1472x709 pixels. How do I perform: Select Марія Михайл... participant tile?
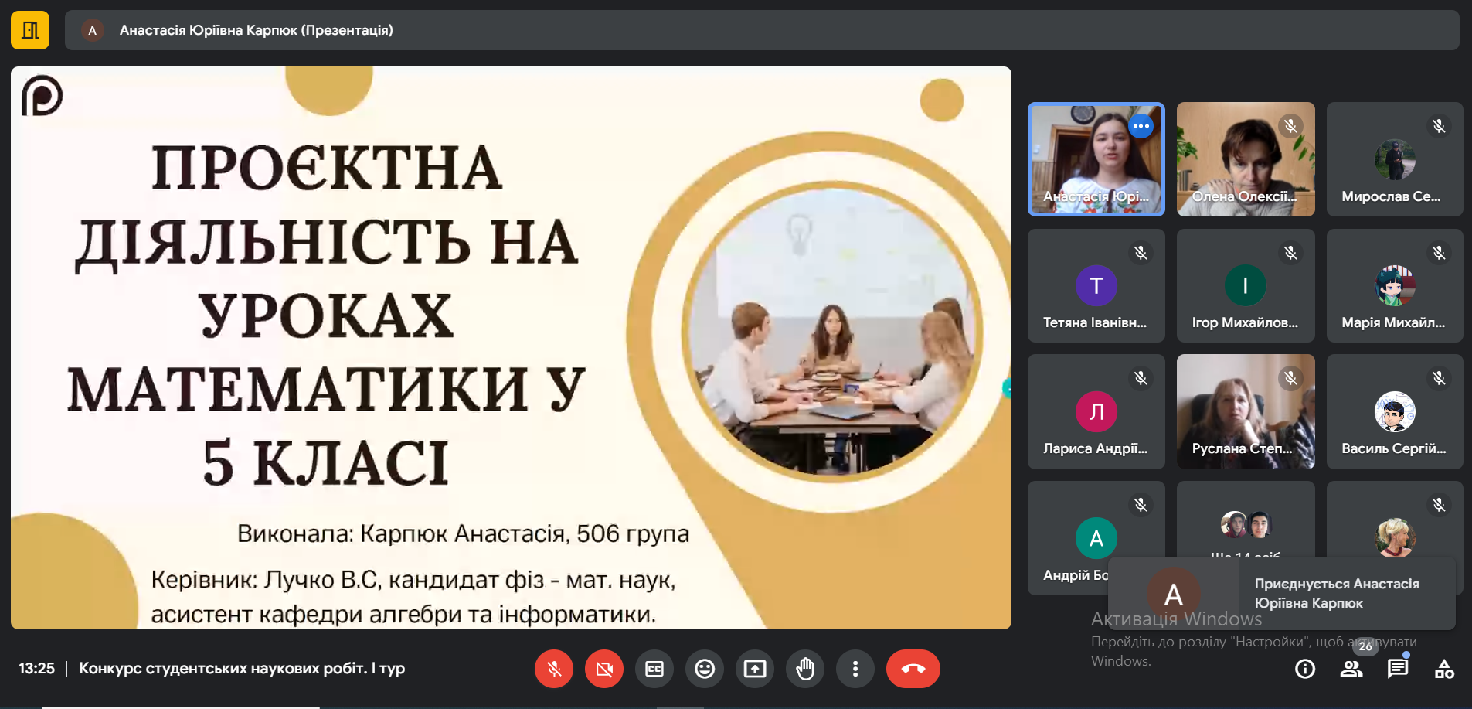click(x=1395, y=285)
